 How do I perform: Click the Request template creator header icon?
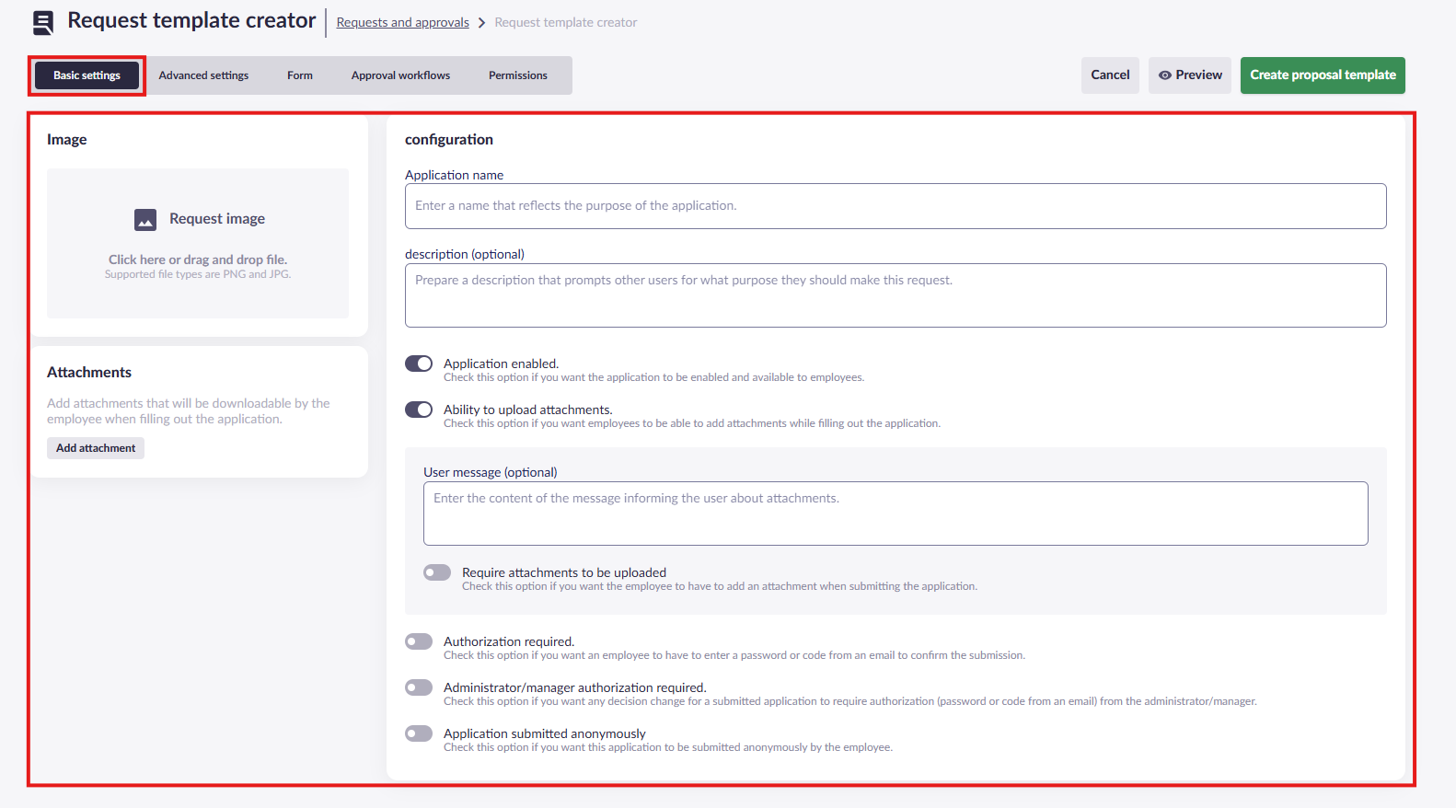(x=43, y=23)
